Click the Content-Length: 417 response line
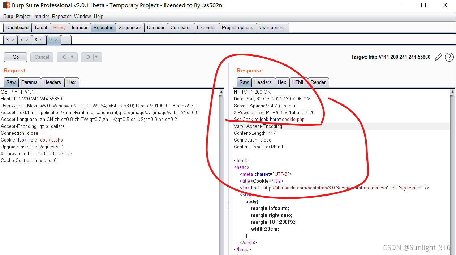 point(255,133)
